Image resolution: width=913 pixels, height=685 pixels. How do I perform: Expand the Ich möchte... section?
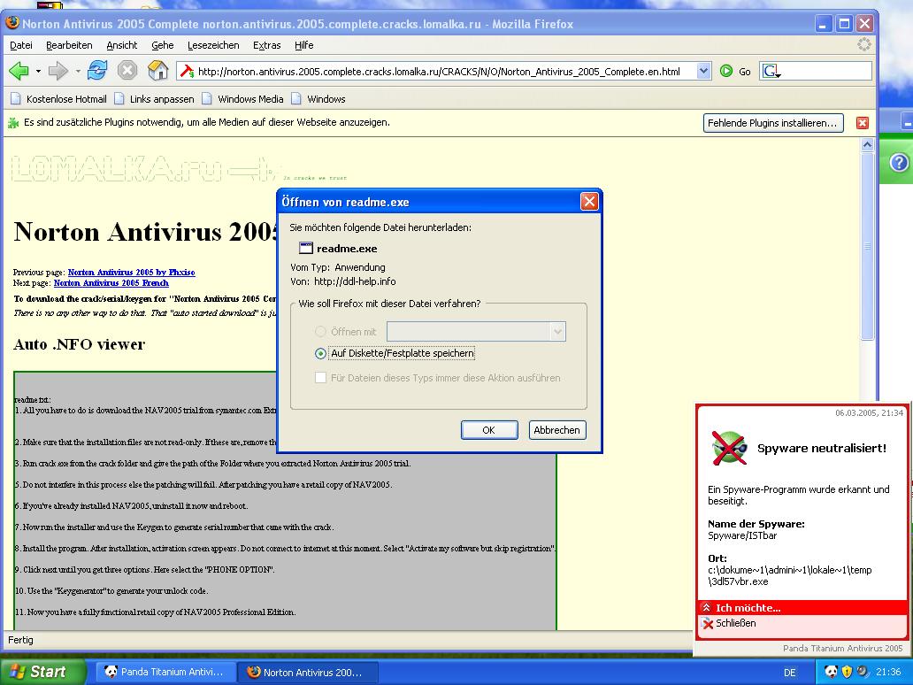(x=802, y=607)
